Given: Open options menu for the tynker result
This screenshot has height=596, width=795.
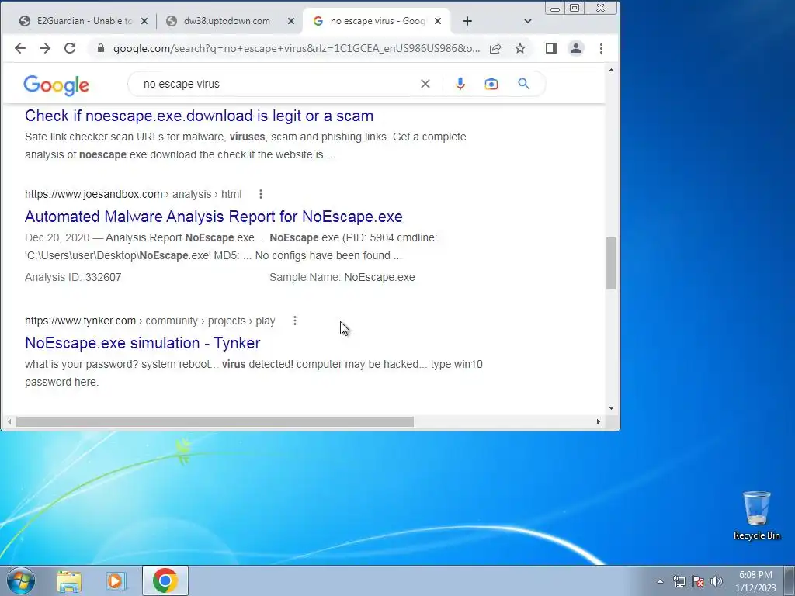Looking at the screenshot, I should (294, 321).
